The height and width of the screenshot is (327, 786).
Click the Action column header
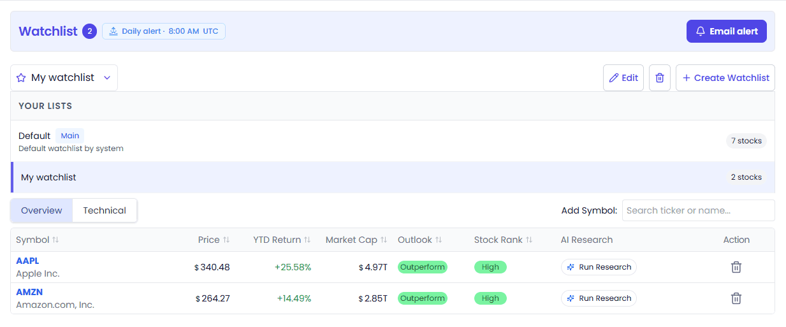click(736, 240)
